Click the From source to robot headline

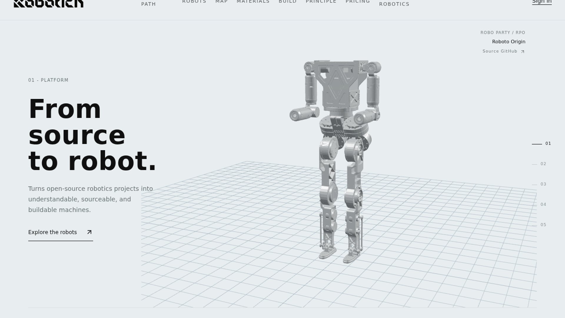[92, 135]
